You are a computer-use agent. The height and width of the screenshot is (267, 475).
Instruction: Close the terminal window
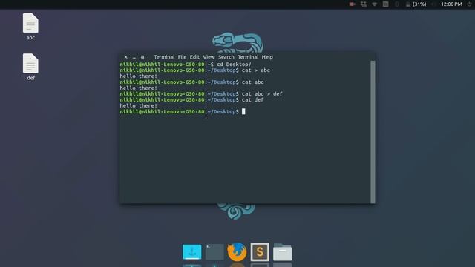pyautogui.click(x=125, y=57)
